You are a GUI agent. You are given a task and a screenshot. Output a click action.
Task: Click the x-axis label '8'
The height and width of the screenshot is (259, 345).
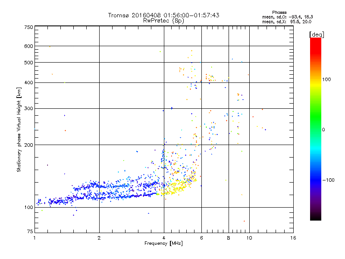coord(229,238)
